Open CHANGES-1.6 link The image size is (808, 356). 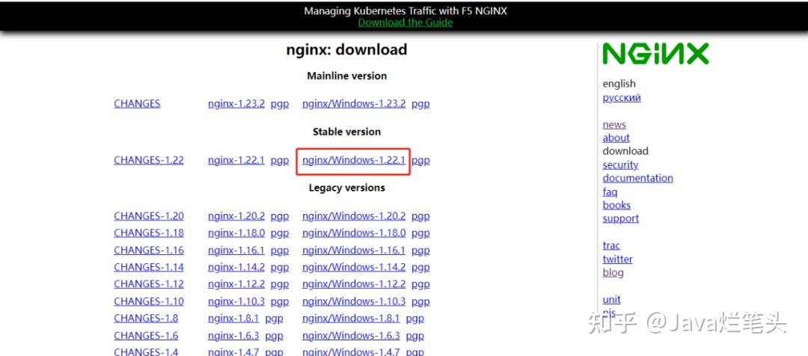[146, 336]
